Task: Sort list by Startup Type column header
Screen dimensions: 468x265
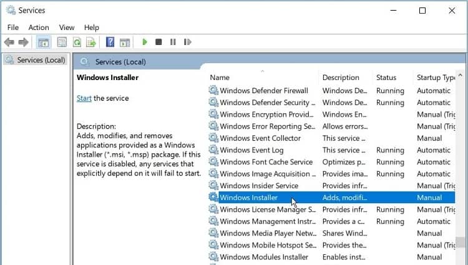Action: (x=434, y=77)
